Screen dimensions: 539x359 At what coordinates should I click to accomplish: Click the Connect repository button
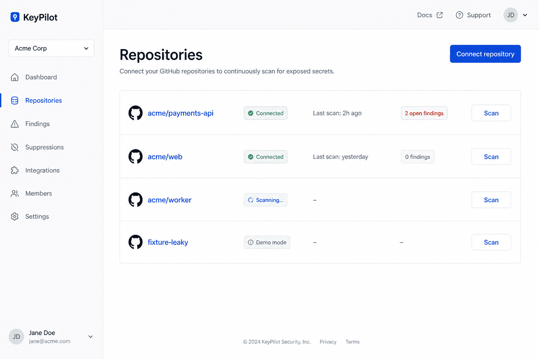tap(485, 54)
